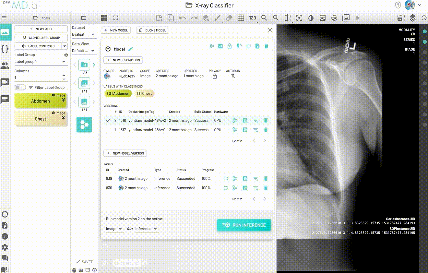Toggle the Filter Label Group switch
Image resolution: width=428 pixels, height=273 pixels.
pos(20,88)
